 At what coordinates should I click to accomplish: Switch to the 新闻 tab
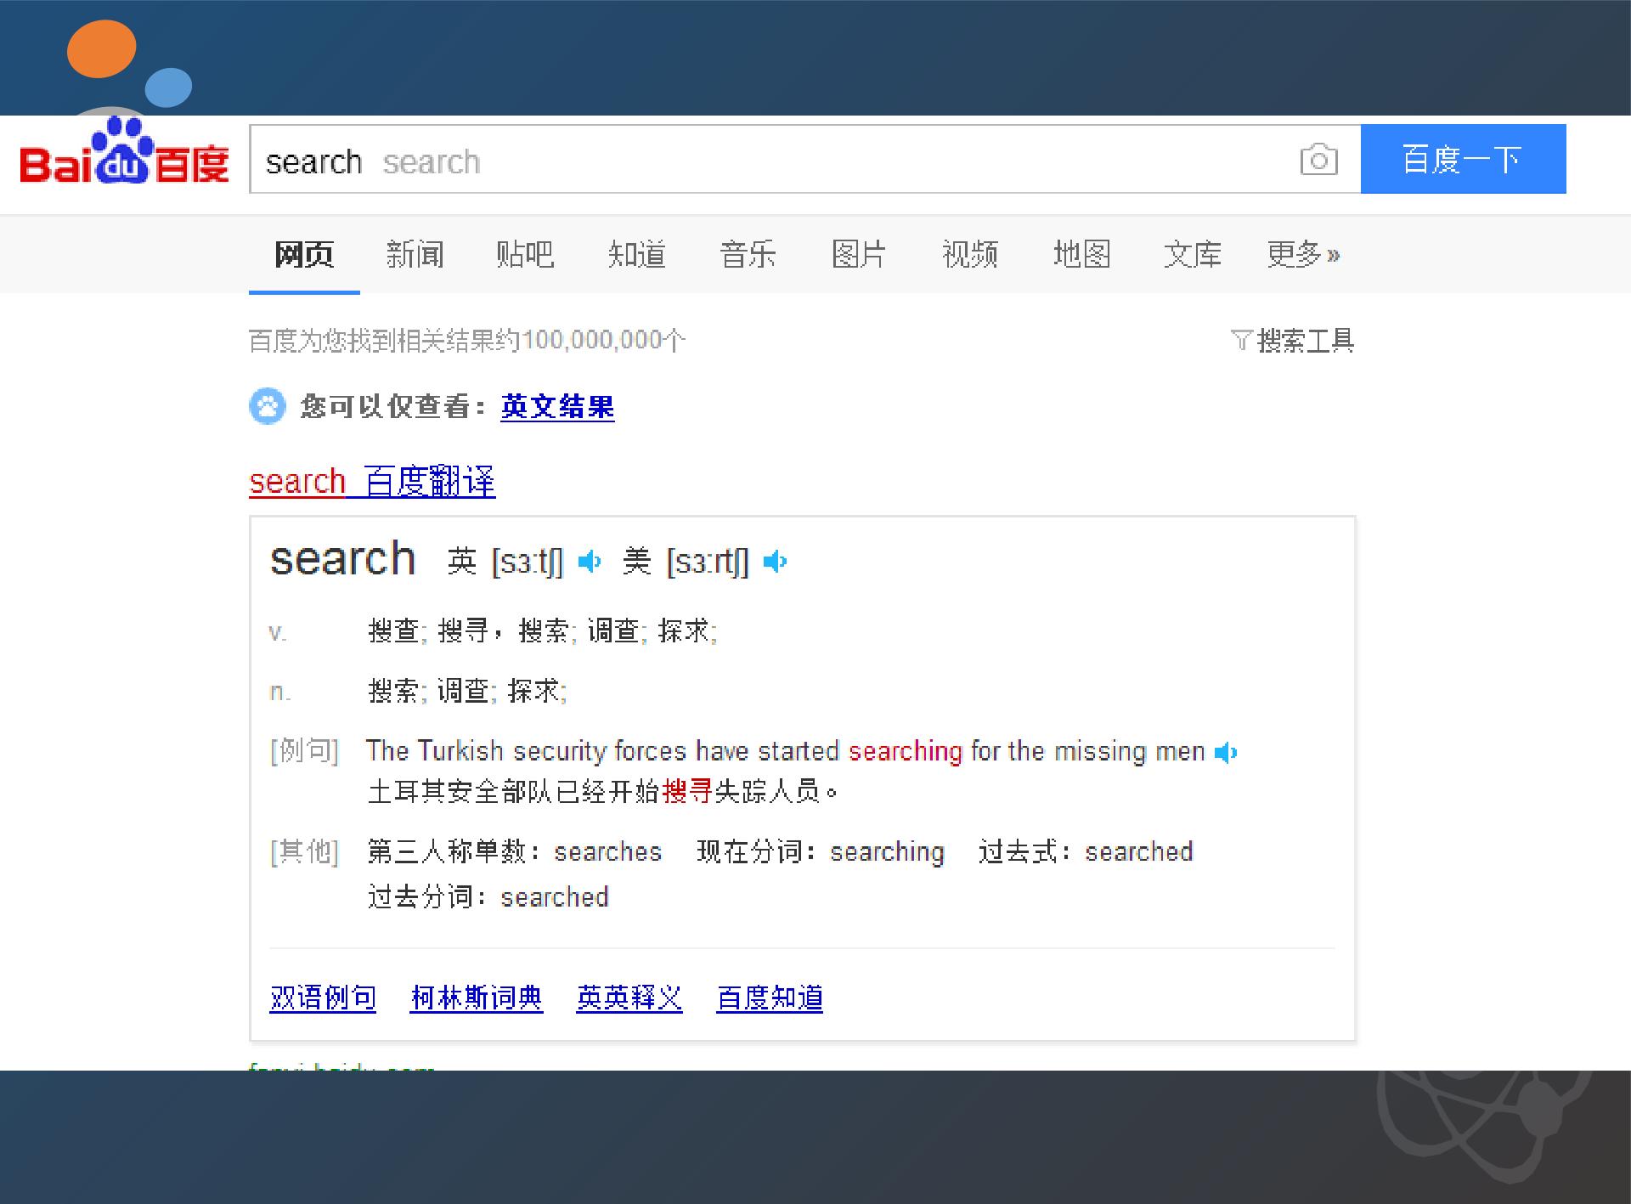pyautogui.click(x=415, y=254)
